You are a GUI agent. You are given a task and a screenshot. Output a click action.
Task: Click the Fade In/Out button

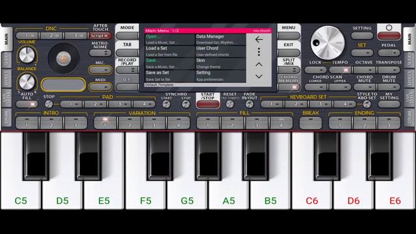tap(250, 104)
